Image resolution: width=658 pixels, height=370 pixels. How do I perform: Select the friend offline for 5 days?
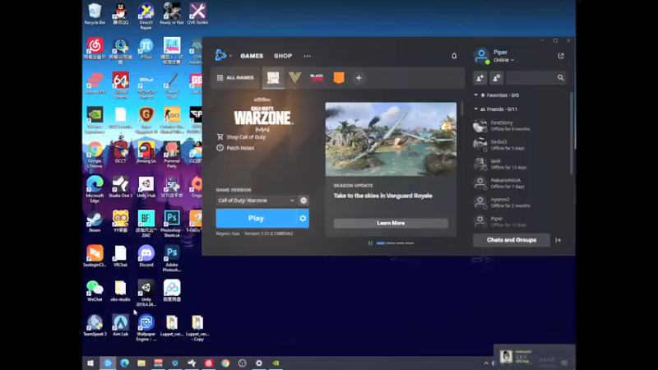[521, 145]
